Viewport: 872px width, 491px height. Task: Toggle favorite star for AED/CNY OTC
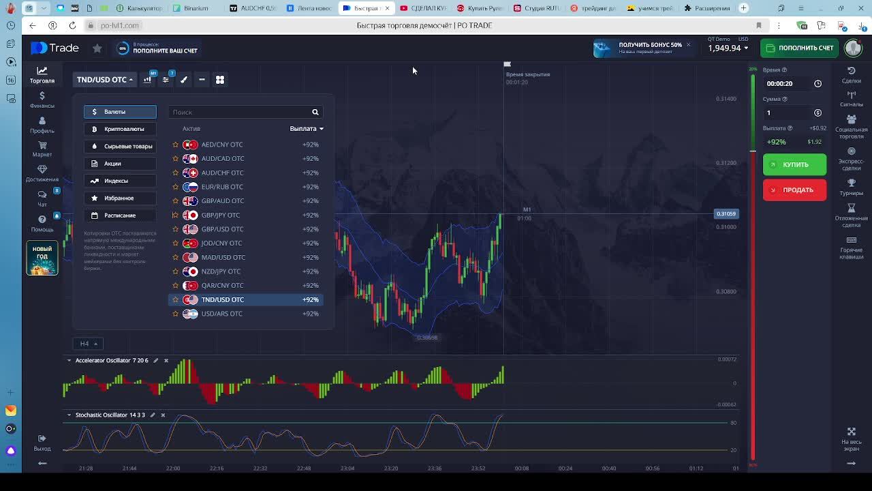click(x=175, y=145)
